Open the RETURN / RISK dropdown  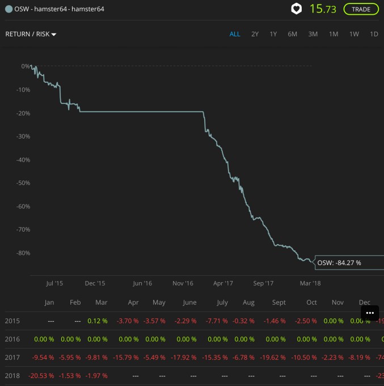(x=31, y=34)
